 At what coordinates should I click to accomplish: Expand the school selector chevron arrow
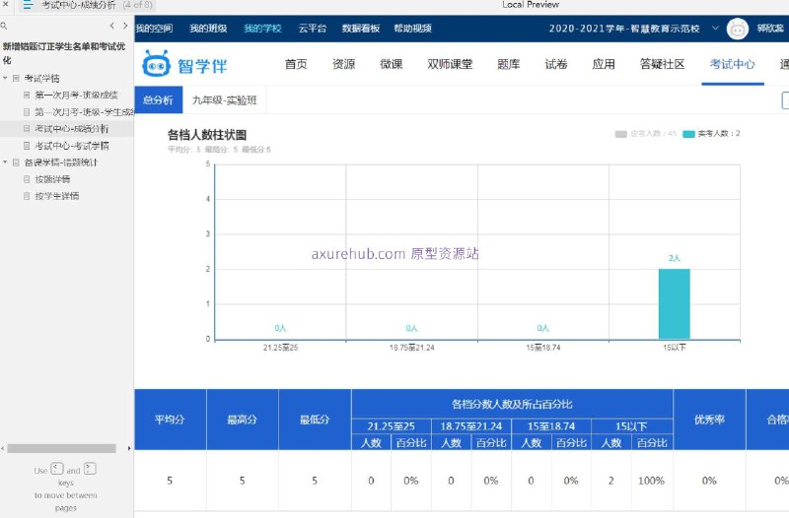click(x=715, y=29)
